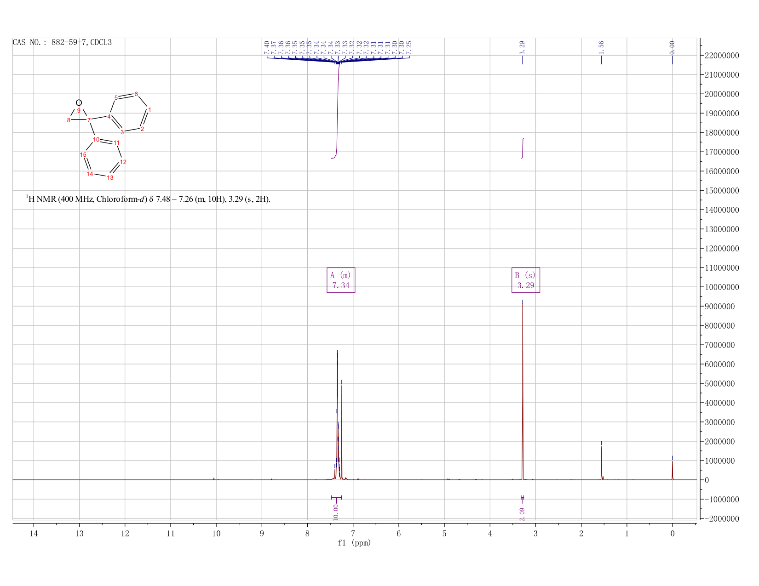The image size is (759, 586).
Task: Click structure atom label 1 on upper ring
Action: [149, 109]
